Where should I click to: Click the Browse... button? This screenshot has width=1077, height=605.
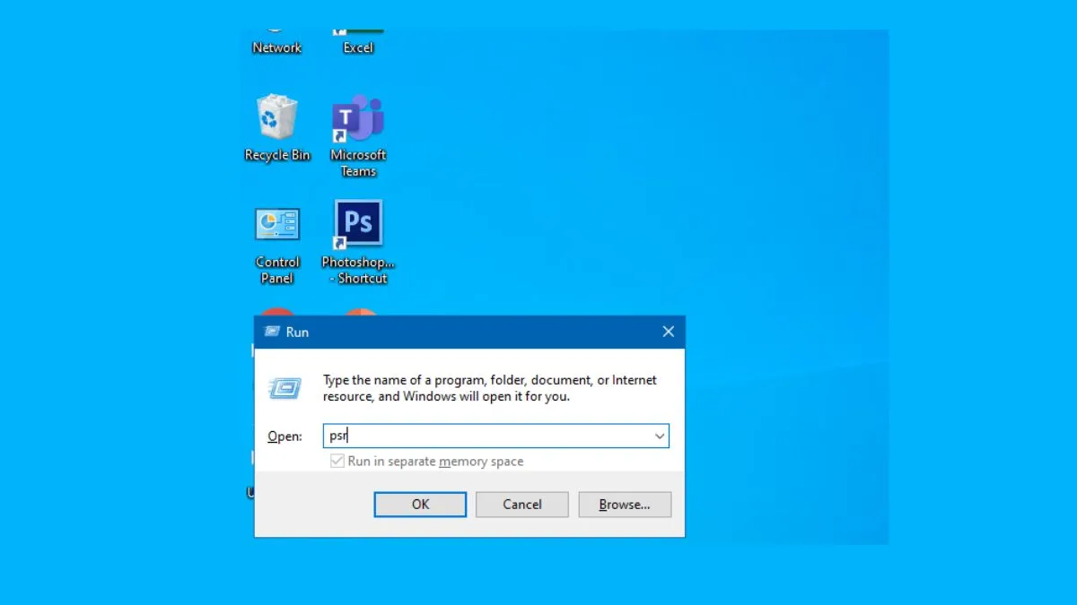pyautogui.click(x=625, y=505)
